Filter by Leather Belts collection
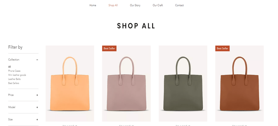The image size is (278, 126). 14,79
